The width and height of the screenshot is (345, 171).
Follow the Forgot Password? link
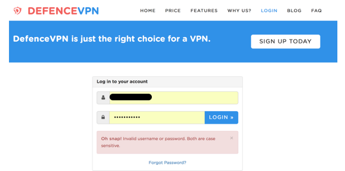click(x=168, y=162)
